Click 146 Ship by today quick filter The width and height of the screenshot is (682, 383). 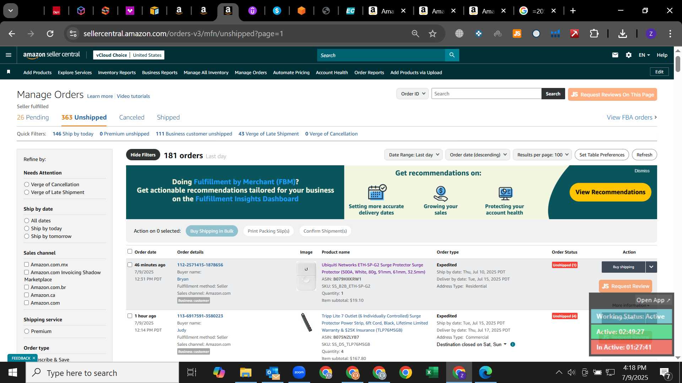click(x=73, y=134)
